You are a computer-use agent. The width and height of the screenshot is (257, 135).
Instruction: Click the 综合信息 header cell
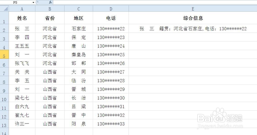(193, 18)
